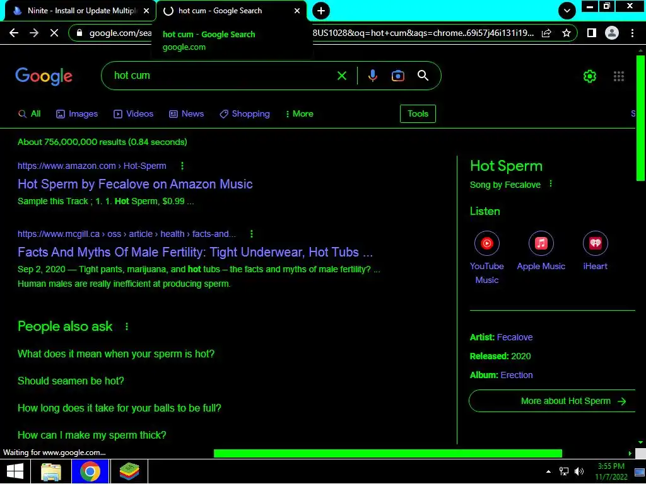
Task: Expand the 'How long does it take' question
Action: [119, 408]
